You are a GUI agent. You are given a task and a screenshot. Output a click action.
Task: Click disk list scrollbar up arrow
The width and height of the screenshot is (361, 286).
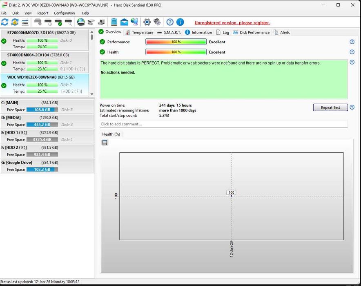coord(92,32)
